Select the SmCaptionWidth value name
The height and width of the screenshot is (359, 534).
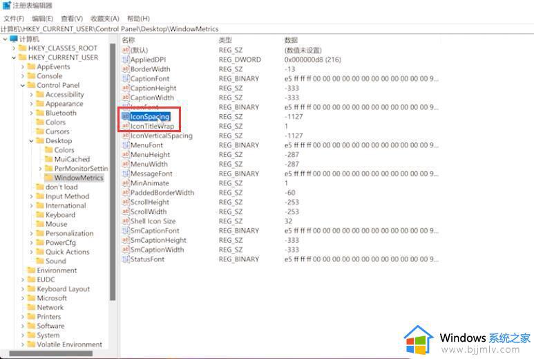(x=157, y=250)
